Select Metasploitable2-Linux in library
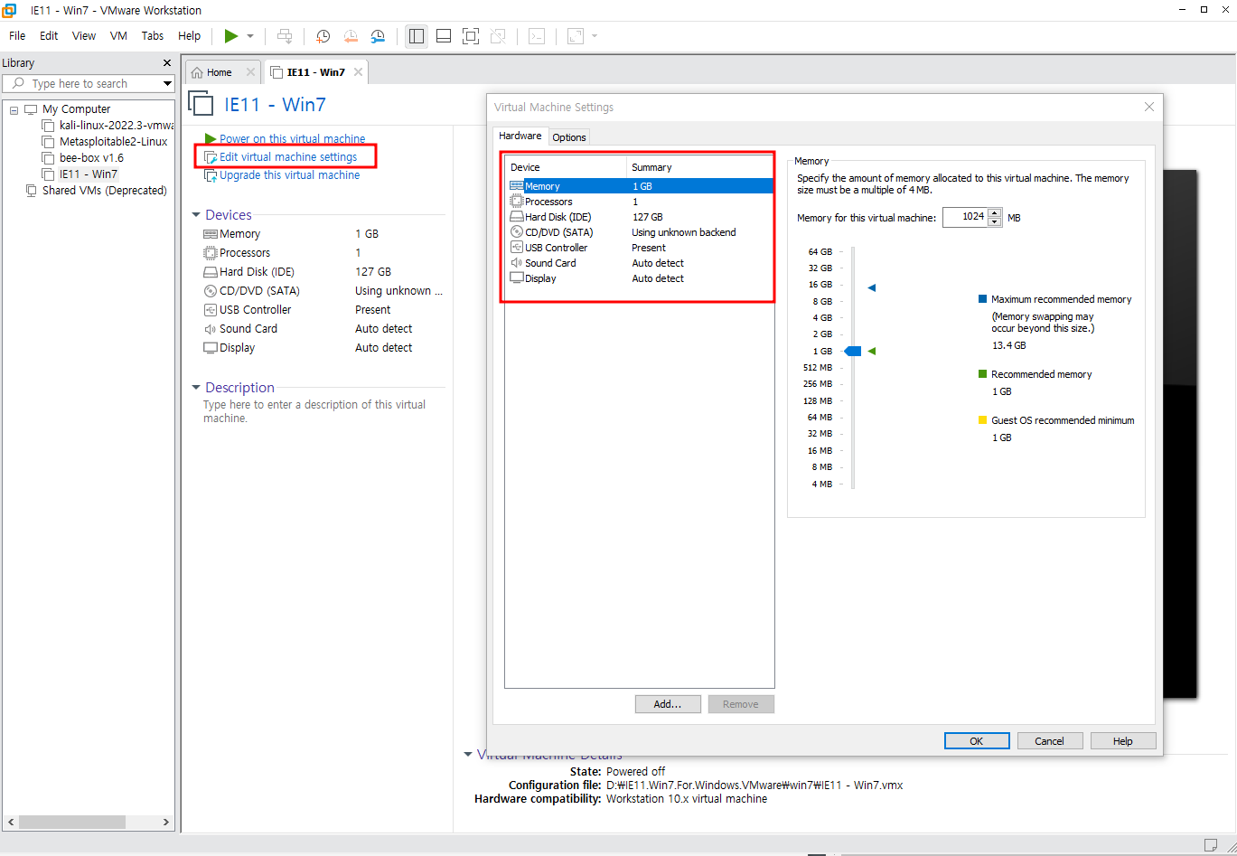The width and height of the screenshot is (1237, 856). point(106,142)
